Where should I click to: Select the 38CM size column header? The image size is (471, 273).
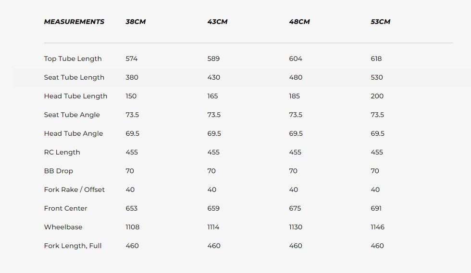136,22
